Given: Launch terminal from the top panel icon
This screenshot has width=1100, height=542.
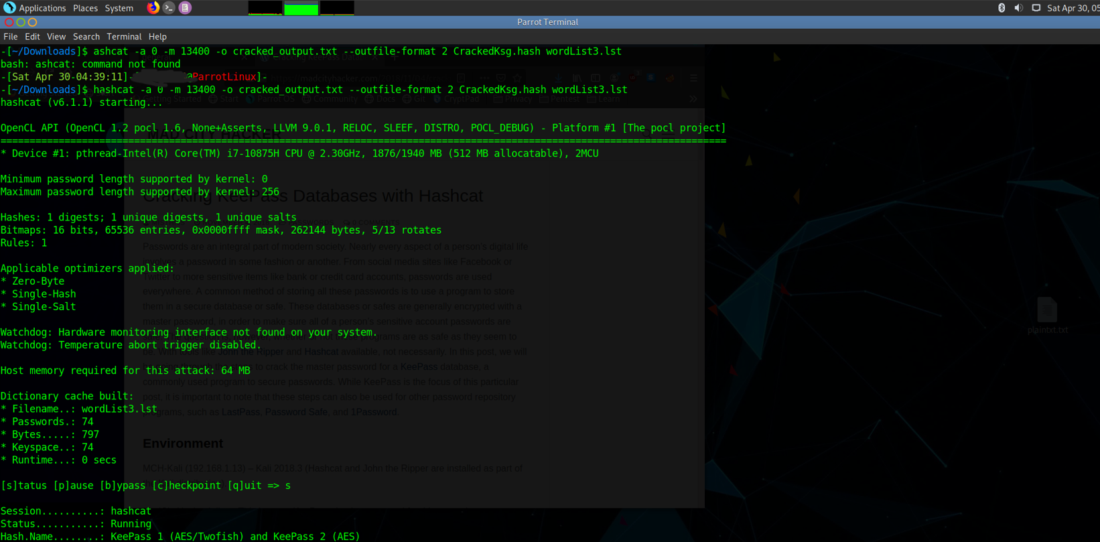Looking at the screenshot, I should click(x=169, y=8).
